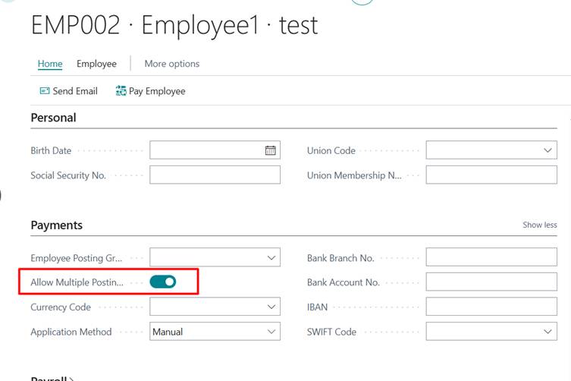Click the Social Security No. field
The height and width of the screenshot is (381, 571).
(215, 175)
